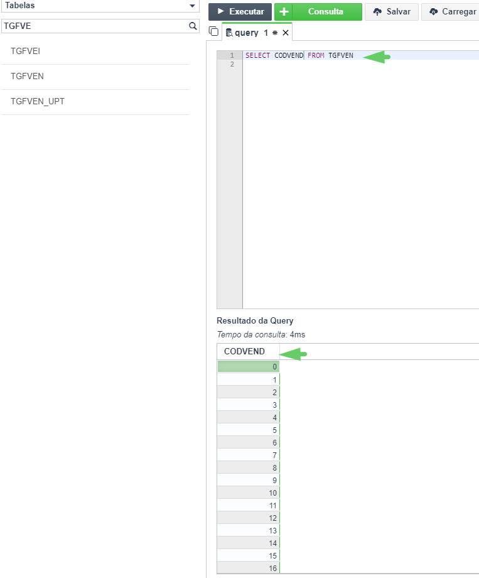Click the database icon on query tab
The height and width of the screenshot is (578, 479).
pos(229,33)
